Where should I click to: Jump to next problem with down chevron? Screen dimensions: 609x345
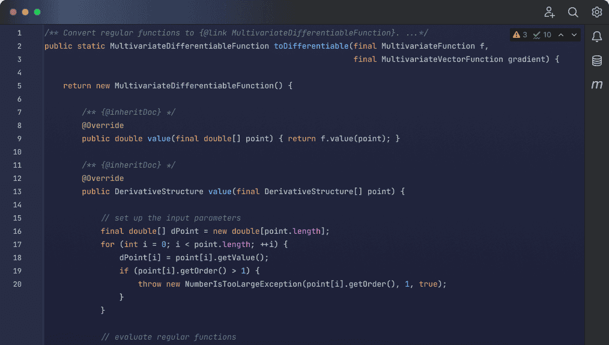click(x=574, y=35)
